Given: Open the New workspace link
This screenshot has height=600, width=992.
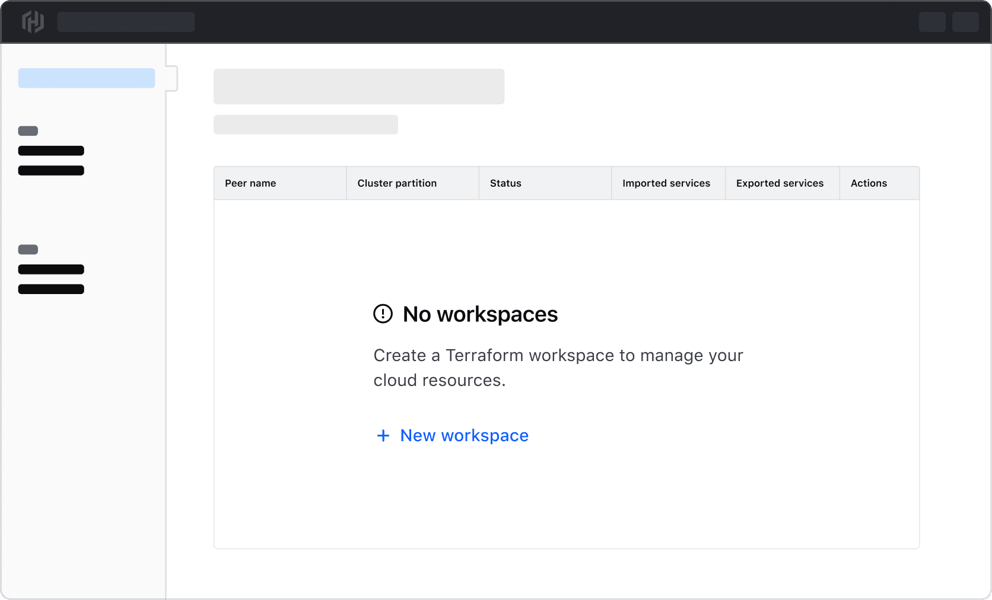Looking at the screenshot, I should 464,436.
